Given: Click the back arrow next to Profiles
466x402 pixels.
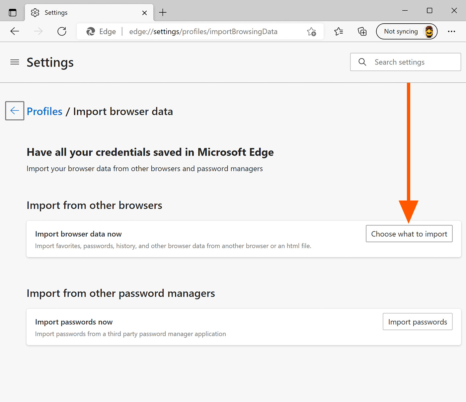Looking at the screenshot, I should (x=15, y=111).
